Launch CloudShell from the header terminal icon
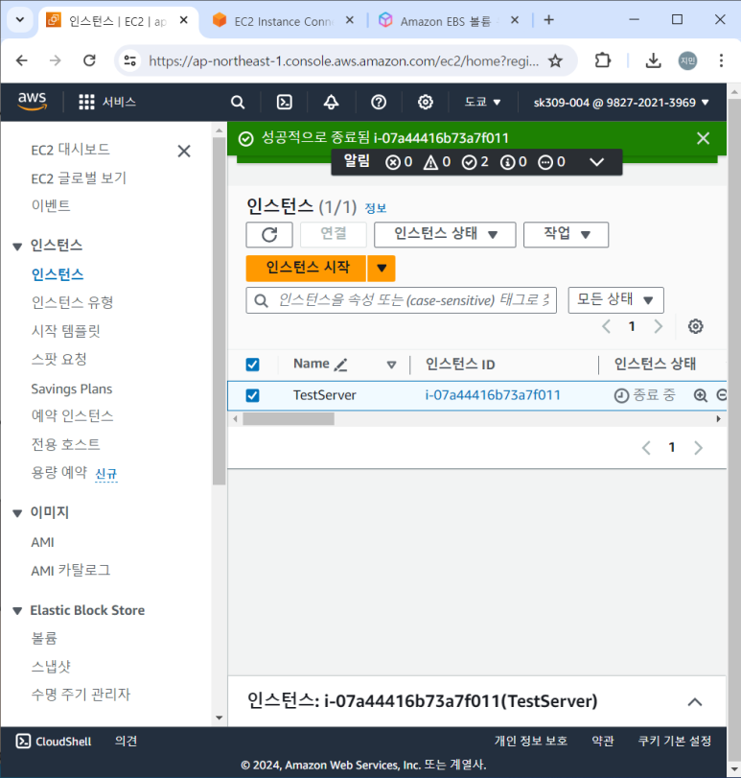 [x=284, y=103]
